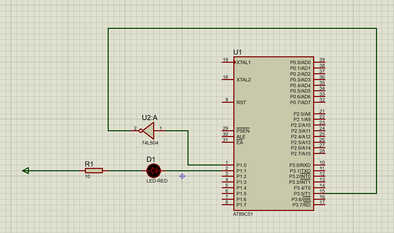Click the P3.6/WR pin label

(301, 200)
